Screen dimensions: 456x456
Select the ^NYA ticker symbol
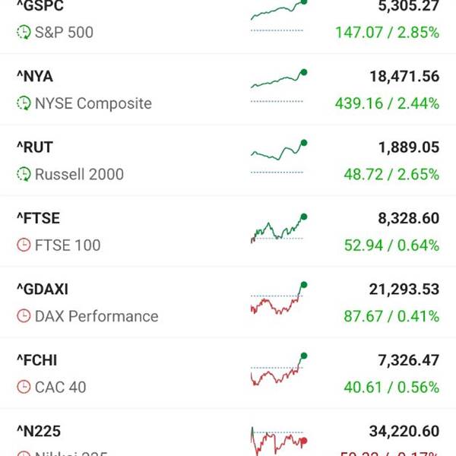35,77
